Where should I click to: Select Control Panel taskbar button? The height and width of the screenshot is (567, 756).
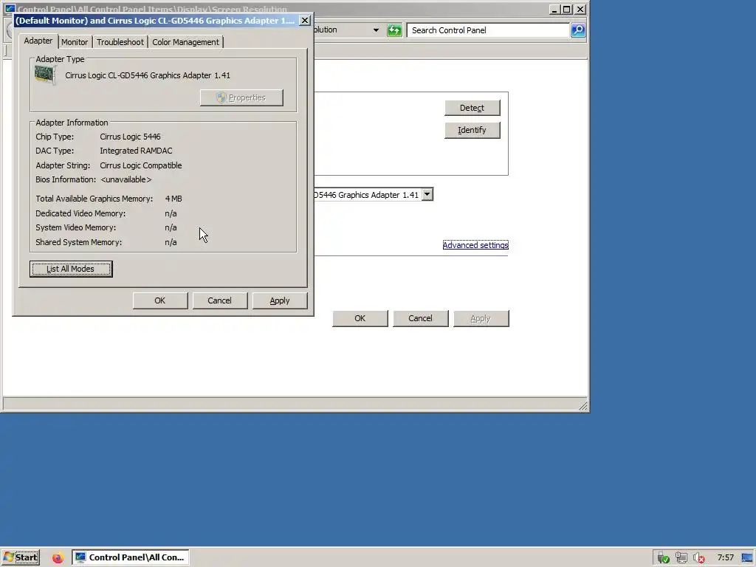pos(131,557)
